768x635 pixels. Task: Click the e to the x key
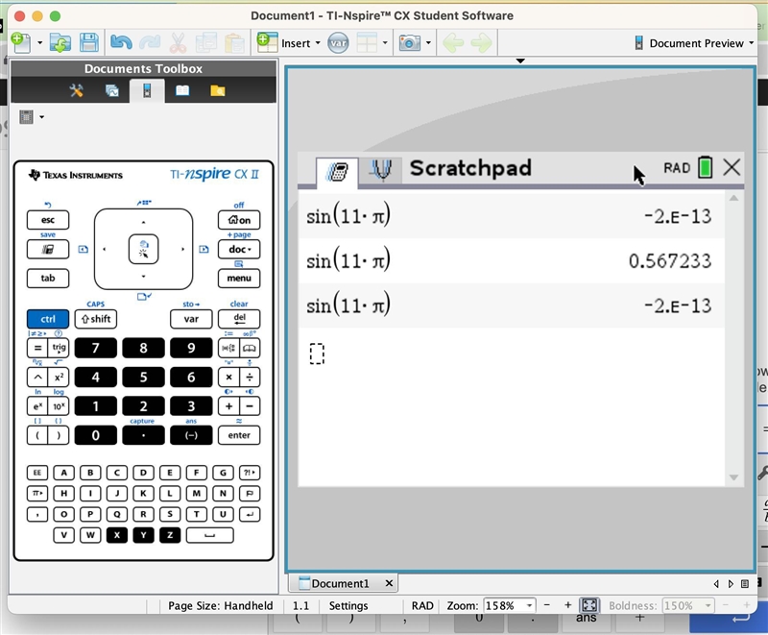pos(37,406)
